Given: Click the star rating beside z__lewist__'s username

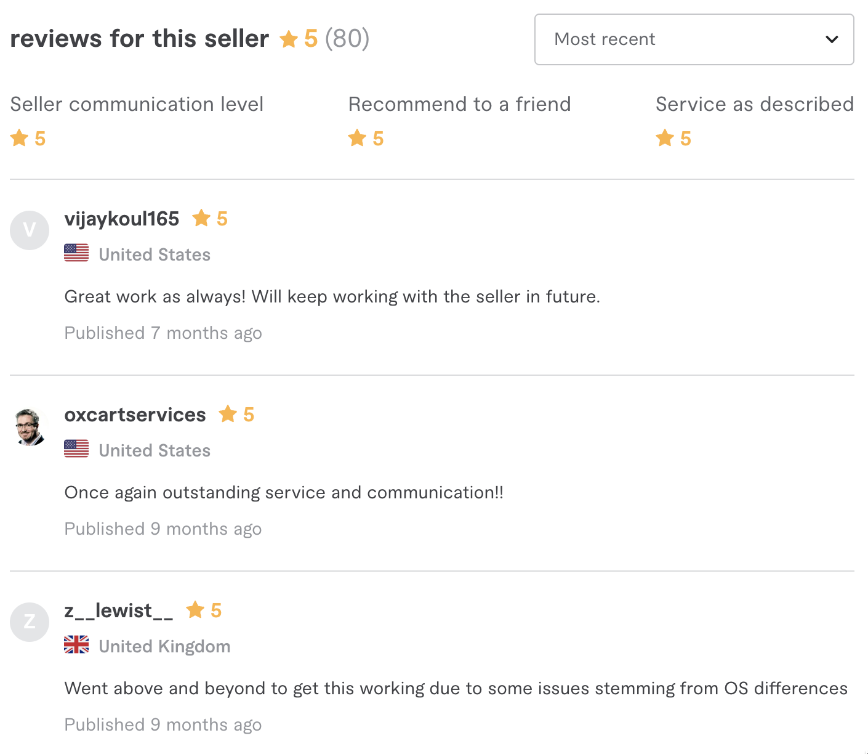Looking at the screenshot, I should click(203, 610).
